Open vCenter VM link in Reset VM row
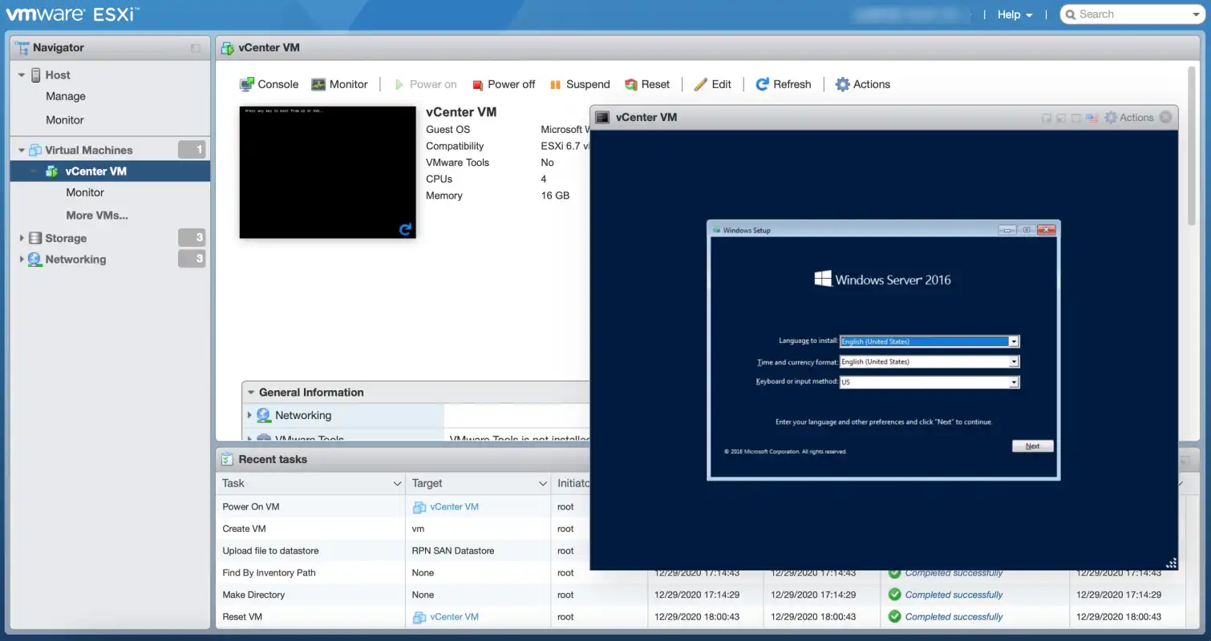Screen dimensions: 1211x641 [454, 617]
